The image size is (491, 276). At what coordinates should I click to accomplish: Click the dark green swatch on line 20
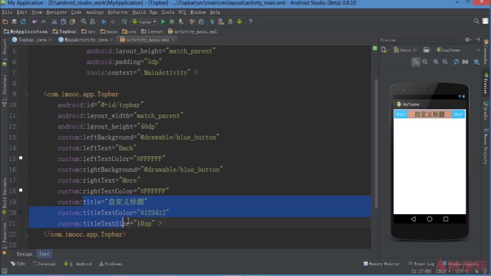21,212
